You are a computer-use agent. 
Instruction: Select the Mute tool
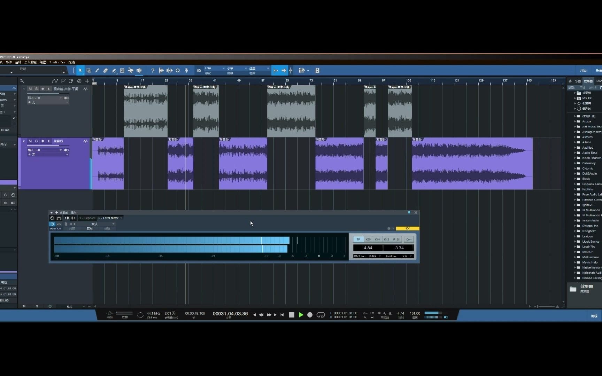(x=122, y=71)
